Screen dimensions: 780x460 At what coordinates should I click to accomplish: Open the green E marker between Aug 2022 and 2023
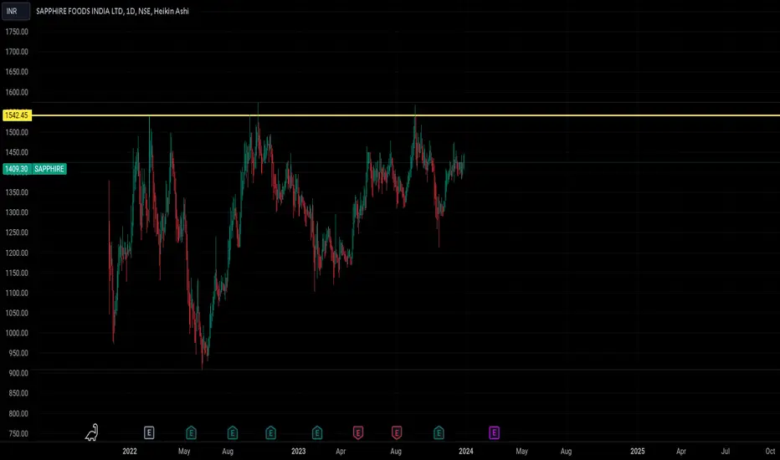click(270, 432)
